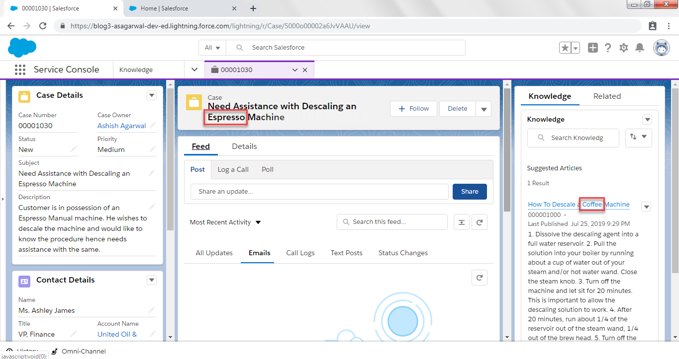Click the Share an update field
The image size is (679, 359).
click(319, 192)
